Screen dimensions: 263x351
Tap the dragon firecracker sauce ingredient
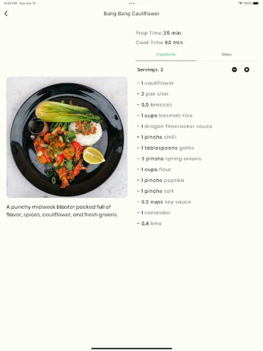175,126
